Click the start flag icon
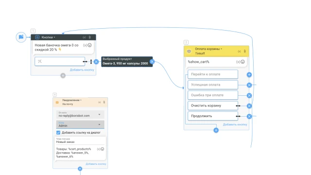 tap(21, 37)
